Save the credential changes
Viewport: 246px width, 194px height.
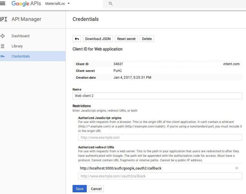click(80, 189)
